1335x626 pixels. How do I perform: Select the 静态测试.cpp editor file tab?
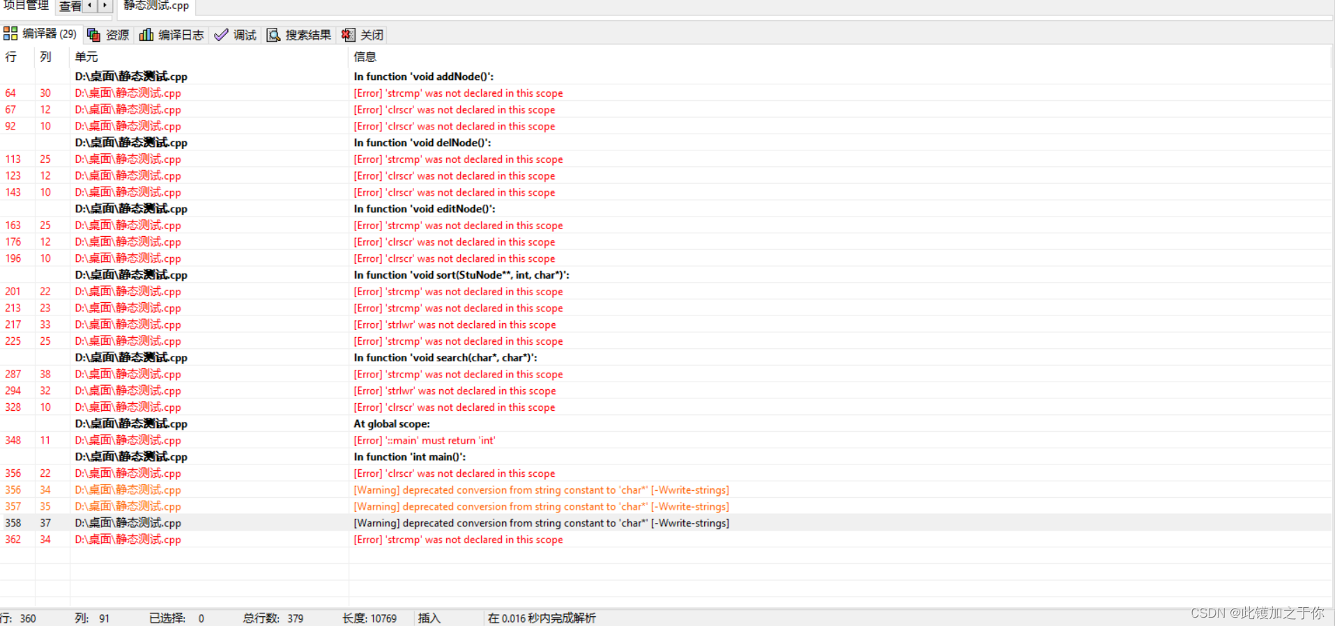[x=156, y=6]
